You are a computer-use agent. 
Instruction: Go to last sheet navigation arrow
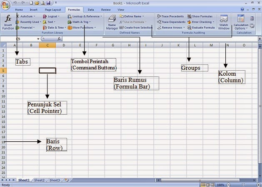(x=13, y=180)
